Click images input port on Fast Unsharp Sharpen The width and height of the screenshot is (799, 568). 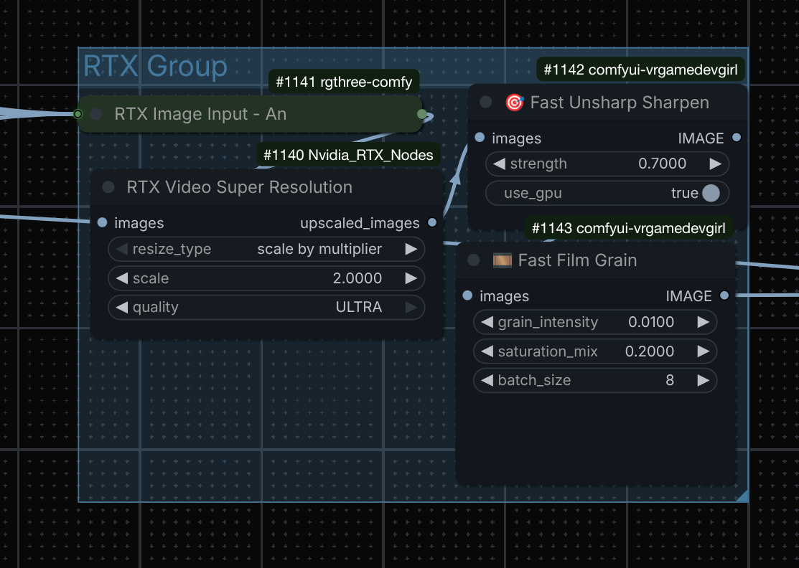tap(480, 138)
